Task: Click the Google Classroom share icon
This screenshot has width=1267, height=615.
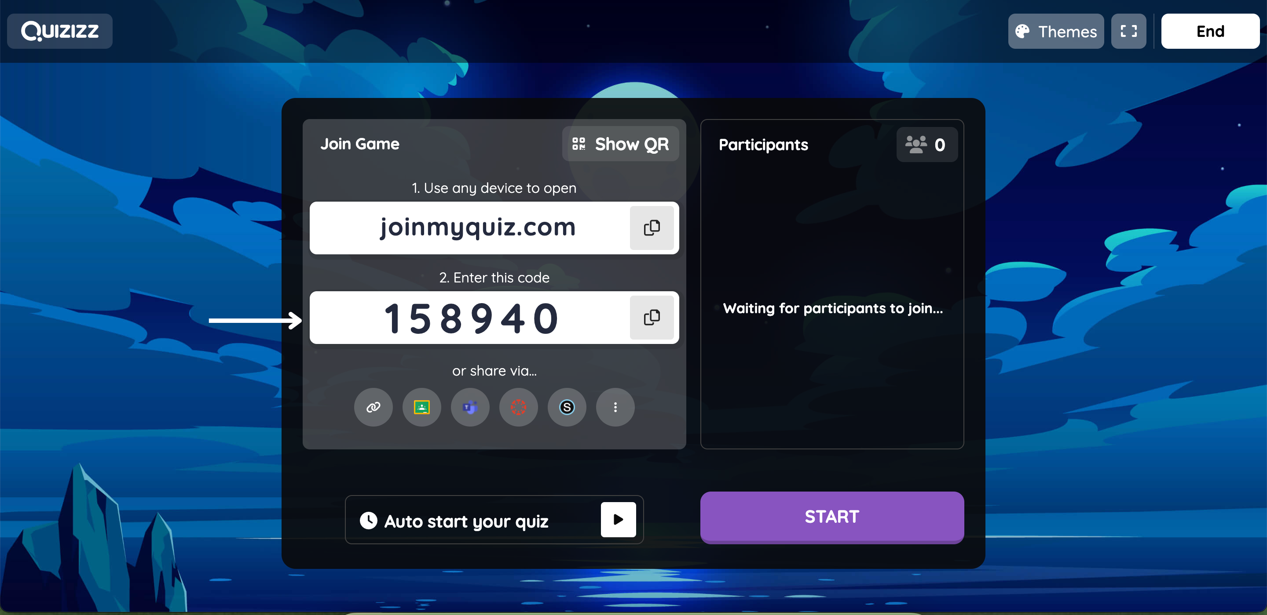Action: point(421,406)
